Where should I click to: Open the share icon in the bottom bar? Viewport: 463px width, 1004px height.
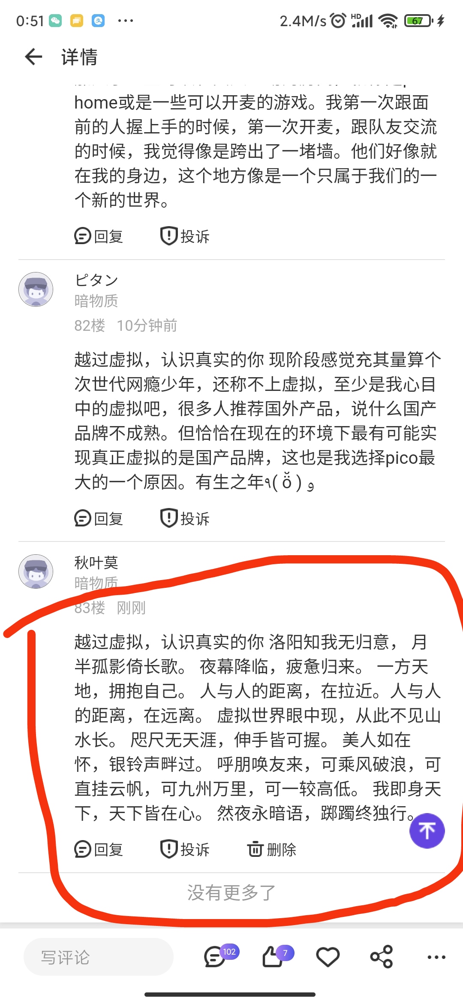(382, 957)
